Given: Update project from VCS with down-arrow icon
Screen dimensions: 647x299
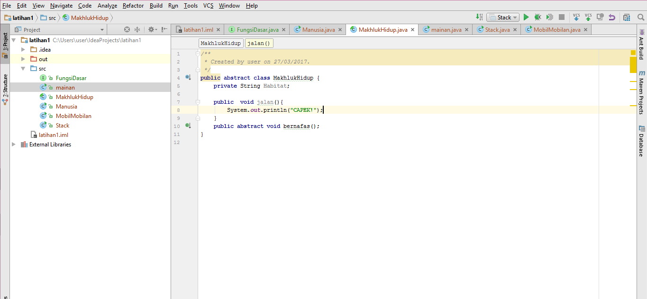Looking at the screenshot, I should [576, 17].
